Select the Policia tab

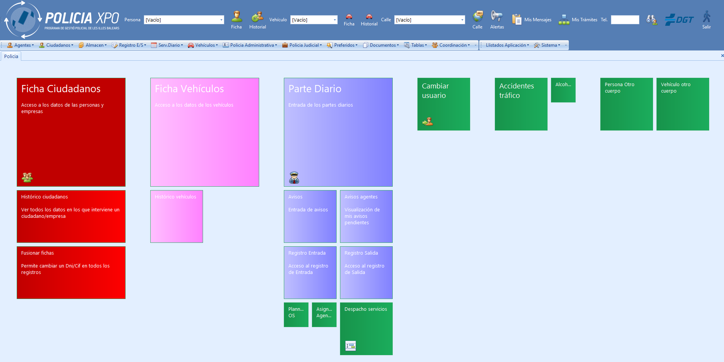tap(11, 57)
